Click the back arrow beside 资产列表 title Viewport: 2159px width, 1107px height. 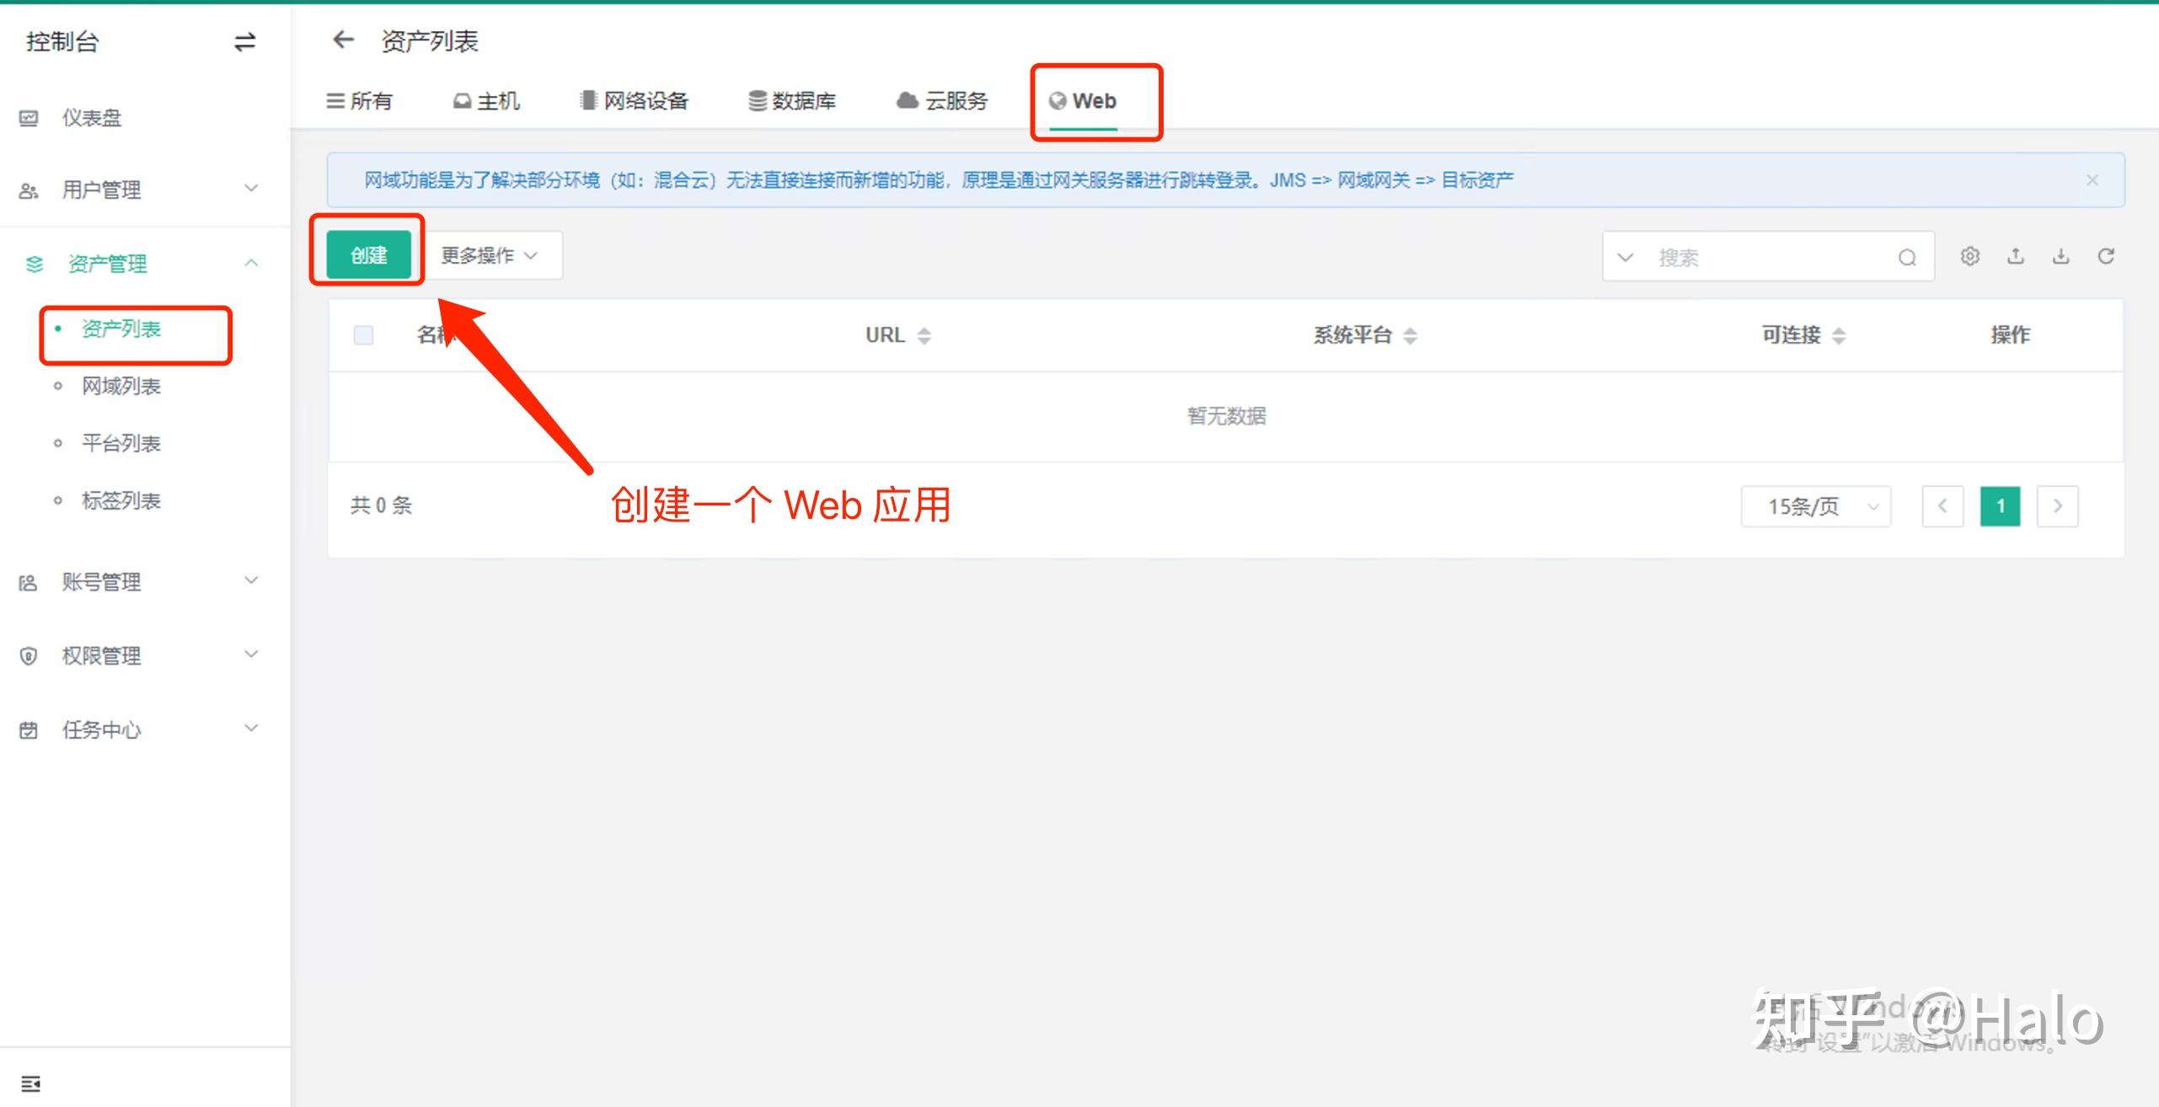[343, 40]
